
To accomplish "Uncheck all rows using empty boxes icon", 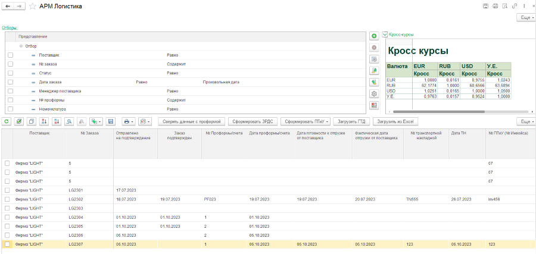I will click(32, 121).
